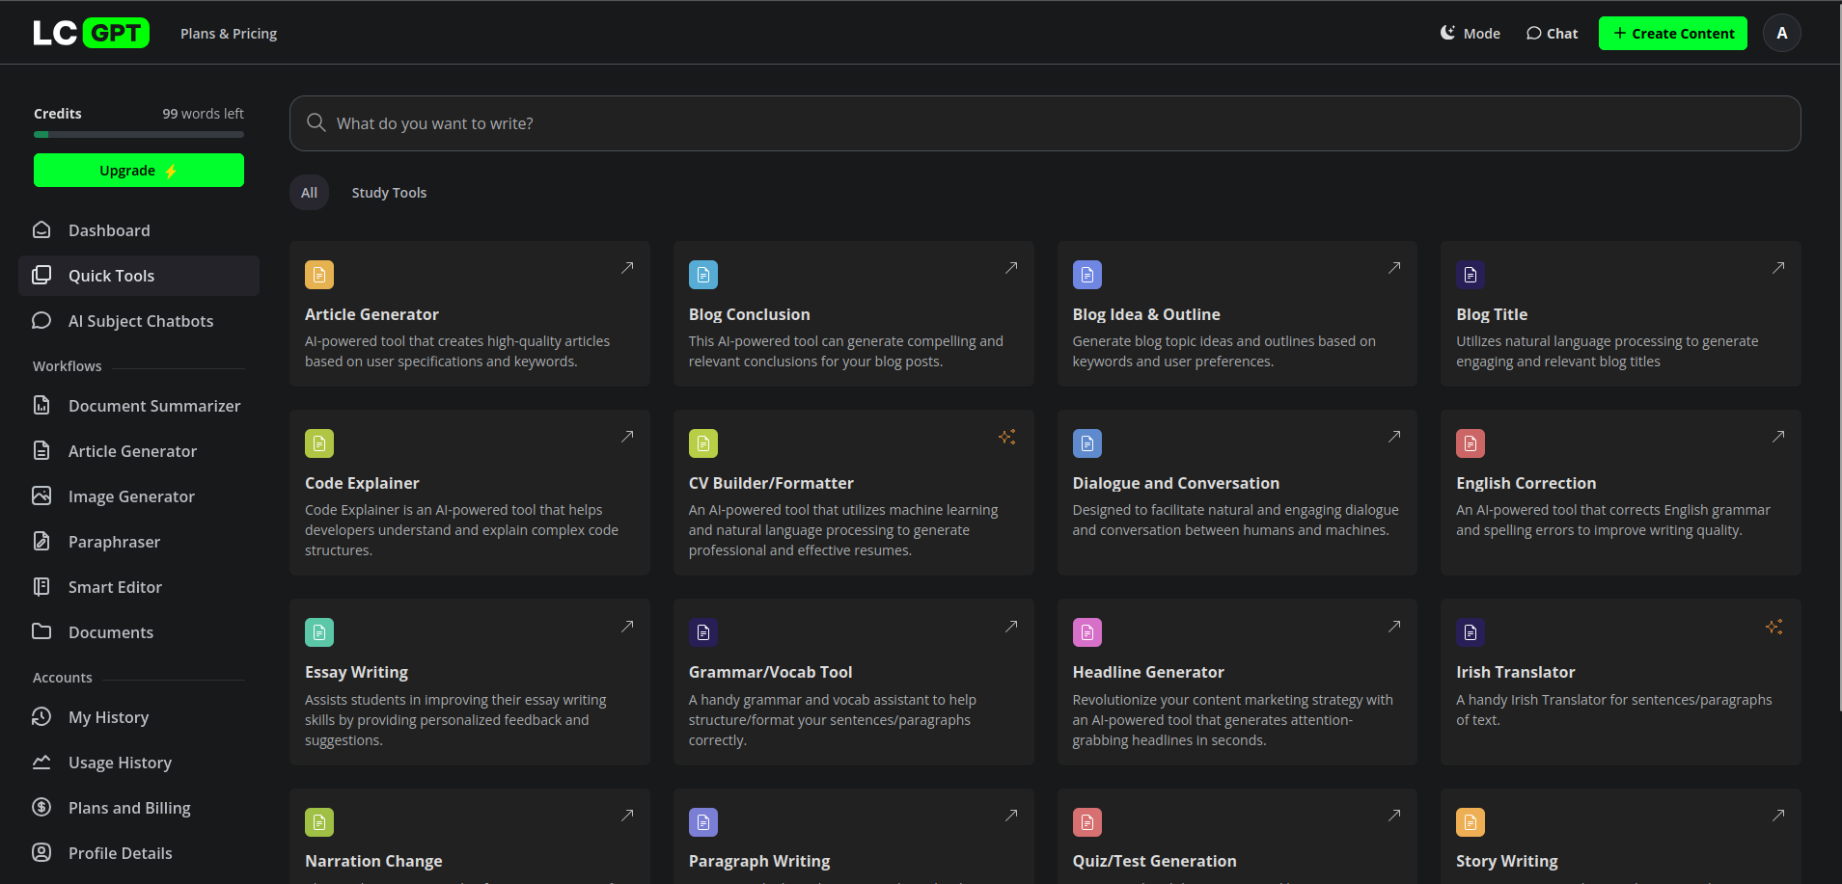This screenshot has width=1842, height=884.
Task: Click the Code Explainer card icon
Action: tap(319, 443)
